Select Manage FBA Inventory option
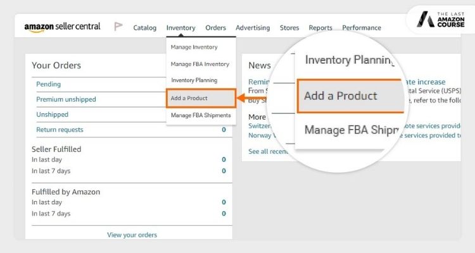This screenshot has height=253, width=475. click(199, 64)
